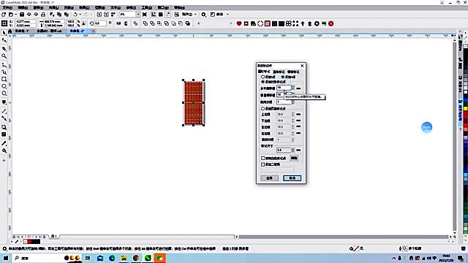Add a new document tab with the plus button
This screenshot has height=263, width=468.
point(93,31)
